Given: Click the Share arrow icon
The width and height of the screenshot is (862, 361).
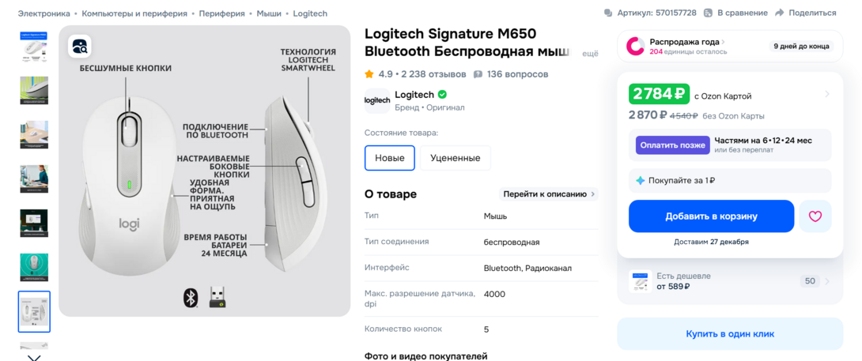Looking at the screenshot, I should coord(779,13).
